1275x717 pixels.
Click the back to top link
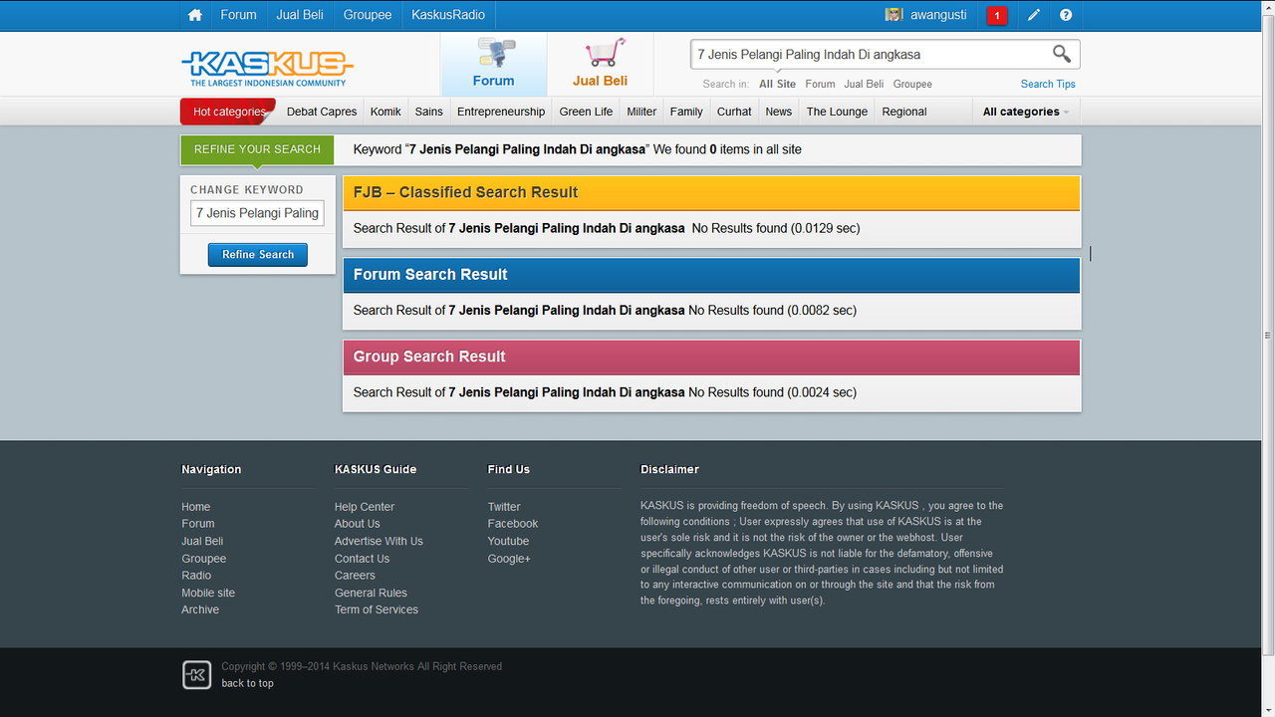[247, 683]
